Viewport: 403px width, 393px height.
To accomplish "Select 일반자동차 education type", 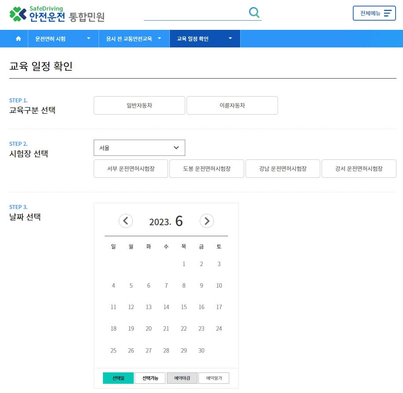I will coord(139,105).
